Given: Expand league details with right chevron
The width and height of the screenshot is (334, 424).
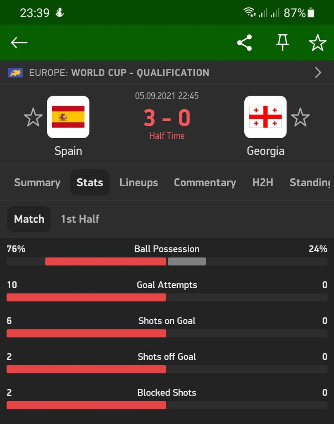Looking at the screenshot, I should (x=318, y=72).
